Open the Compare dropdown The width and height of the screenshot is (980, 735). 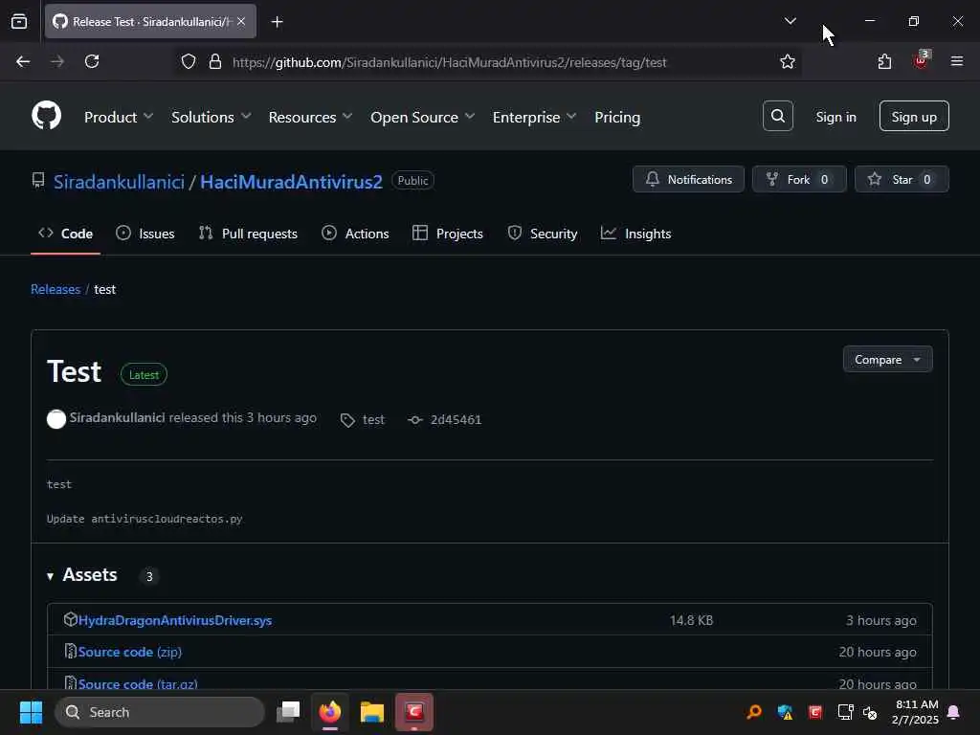point(887,360)
